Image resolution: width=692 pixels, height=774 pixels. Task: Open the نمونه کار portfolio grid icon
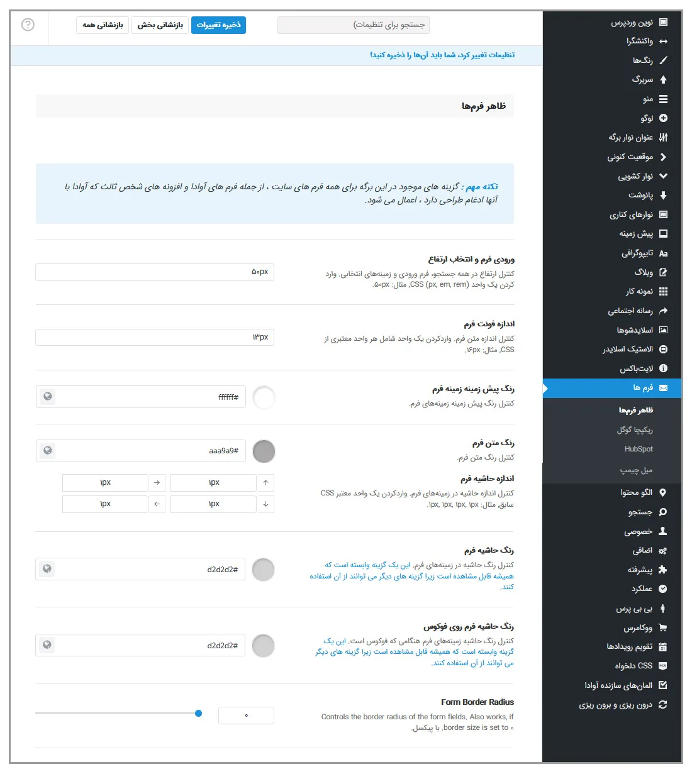663,292
